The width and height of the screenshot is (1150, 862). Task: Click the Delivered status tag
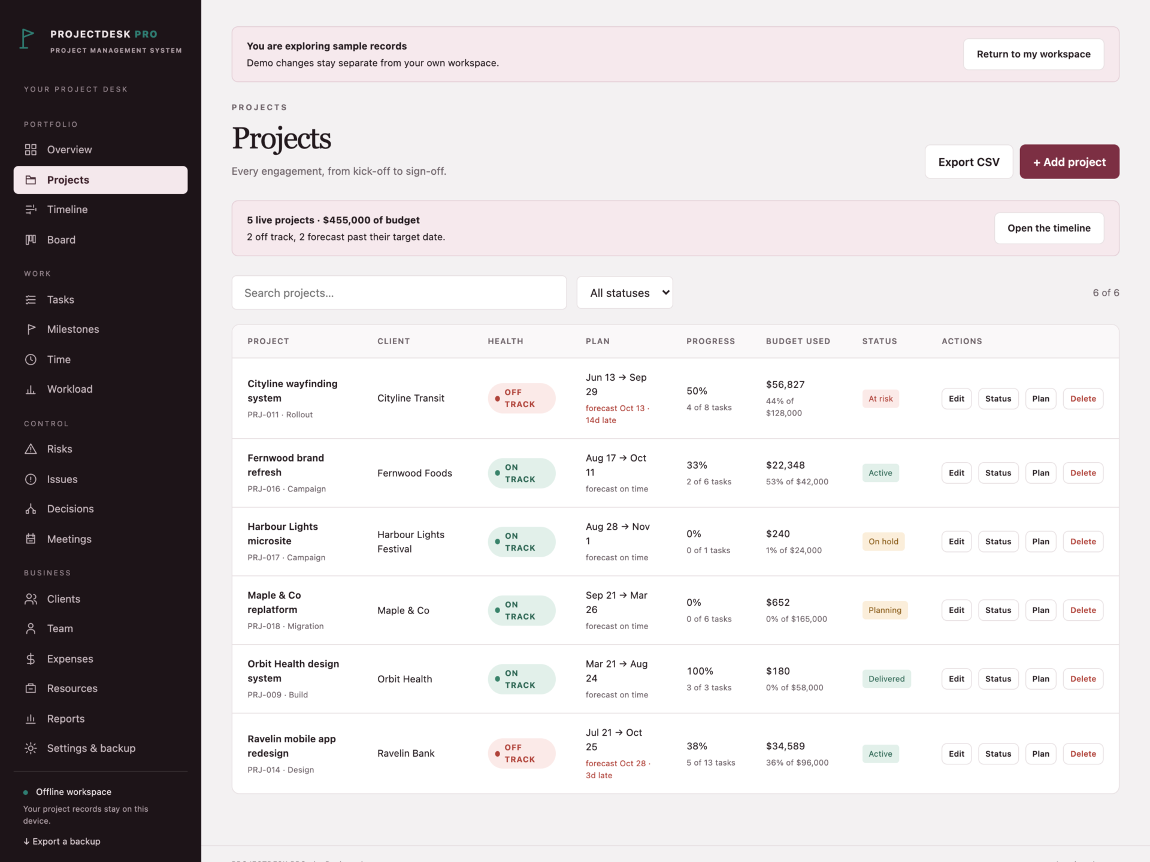click(886, 679)
